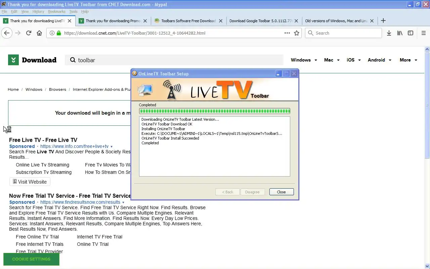Open Internet TV Free Trial link

coord(99,237)
